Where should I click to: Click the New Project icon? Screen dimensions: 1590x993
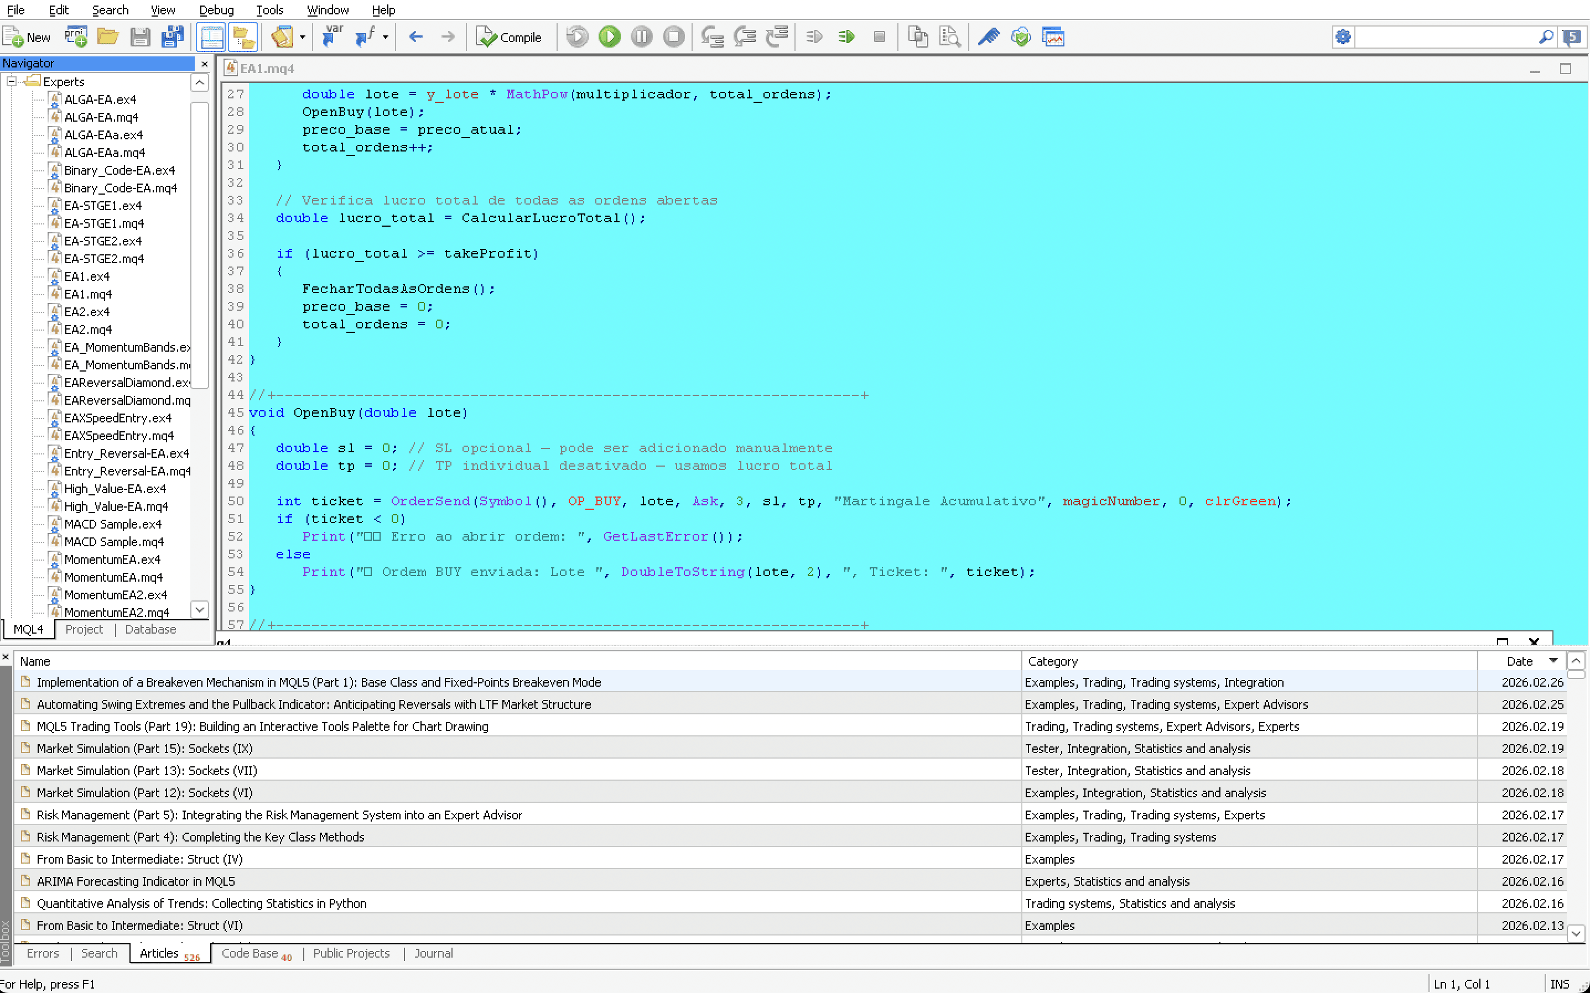76,37
